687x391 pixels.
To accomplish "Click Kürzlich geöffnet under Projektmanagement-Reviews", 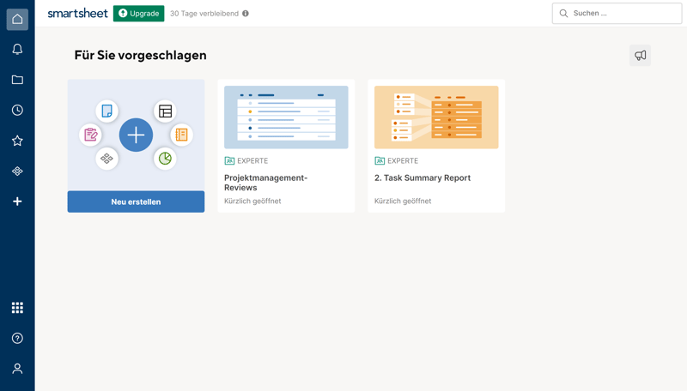I will click(x=252, y=202).
